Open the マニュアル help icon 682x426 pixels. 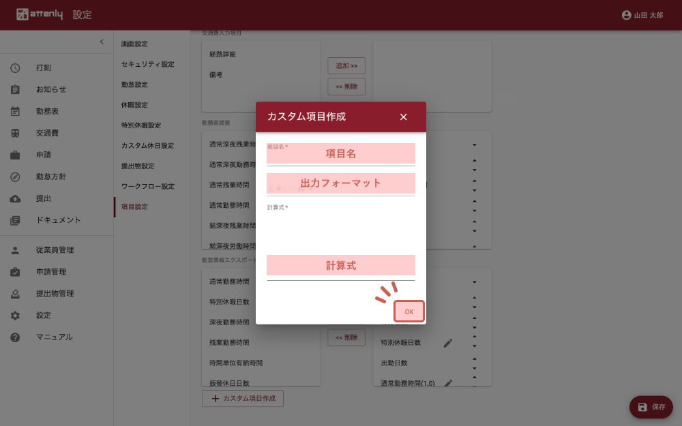pyautogui.click(x=15, y=337)
